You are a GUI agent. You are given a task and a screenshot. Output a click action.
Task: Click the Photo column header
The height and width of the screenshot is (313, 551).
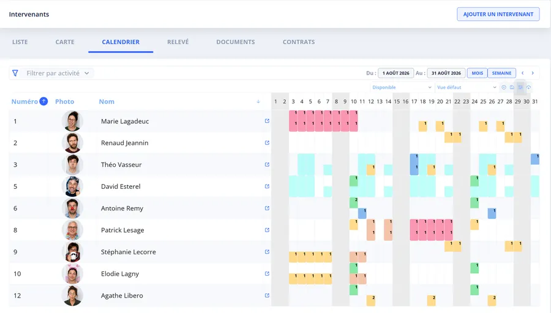pos(65,101)
